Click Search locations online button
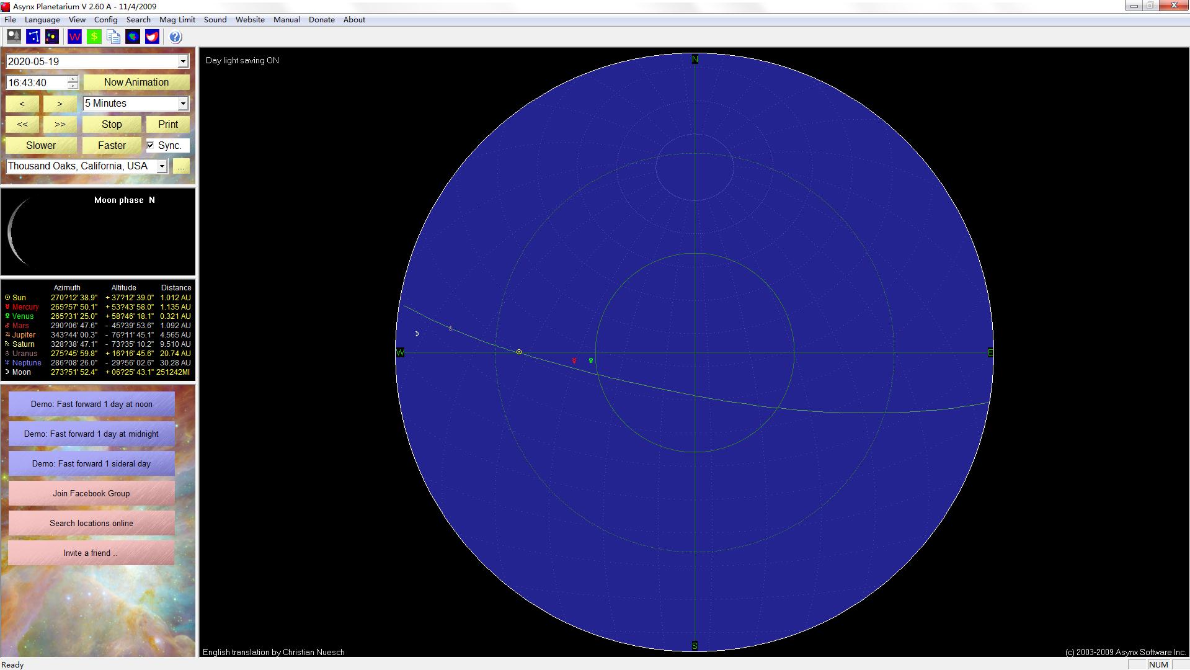 (x=92, y=523)
